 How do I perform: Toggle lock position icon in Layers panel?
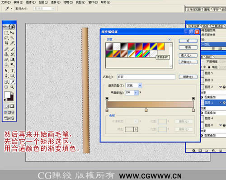tap(205, 67)
